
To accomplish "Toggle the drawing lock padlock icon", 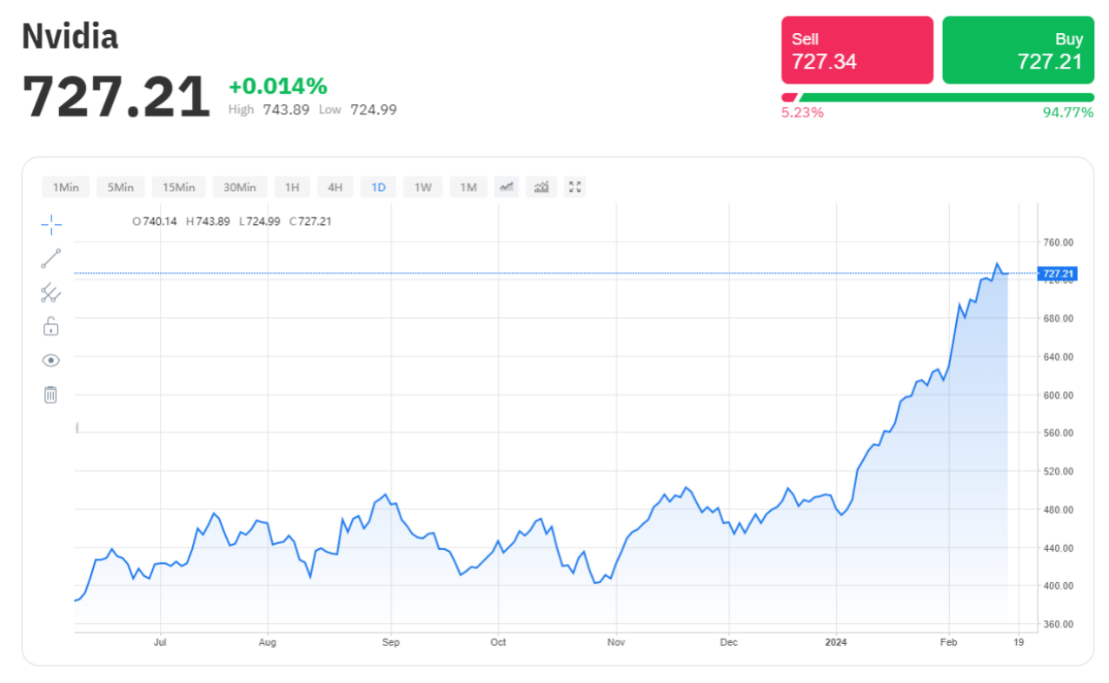I will tap(51, 327).
